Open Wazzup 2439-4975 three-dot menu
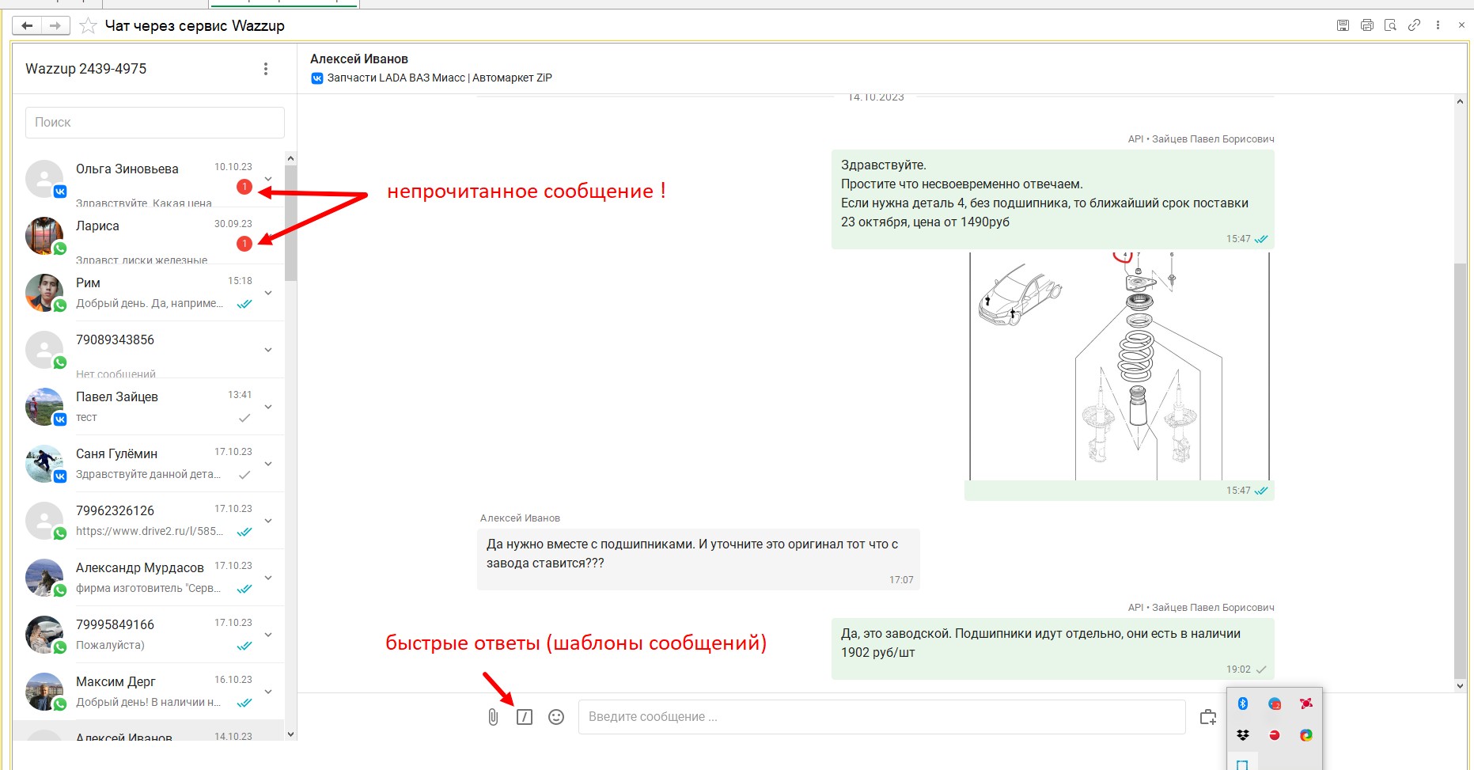This screenshot has width=1474, height=770. [266, 69]
